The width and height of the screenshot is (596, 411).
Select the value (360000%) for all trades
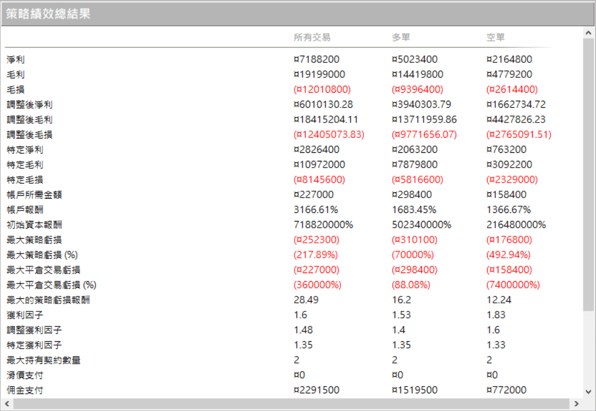point(317,285)
